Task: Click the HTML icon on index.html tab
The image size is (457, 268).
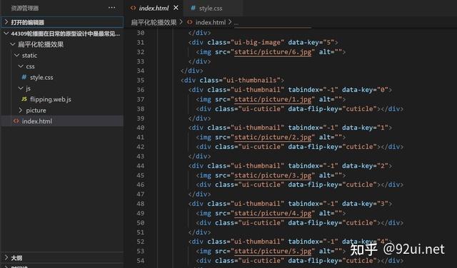Action: (133, 8)
